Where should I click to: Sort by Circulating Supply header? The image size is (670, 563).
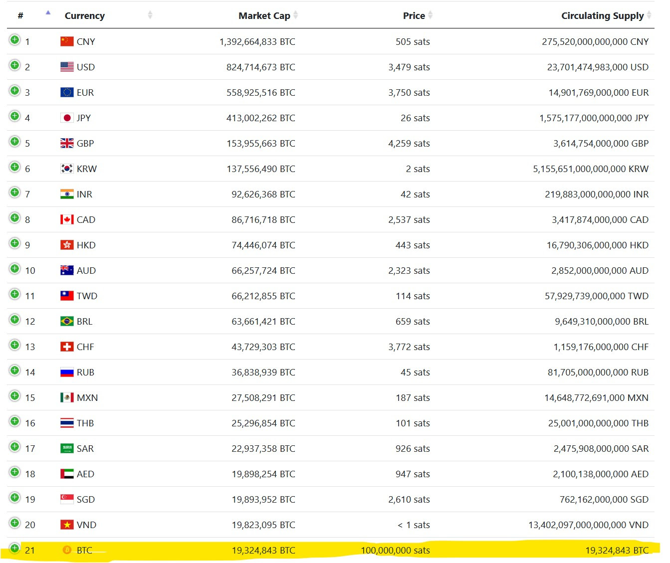point(603,15)
